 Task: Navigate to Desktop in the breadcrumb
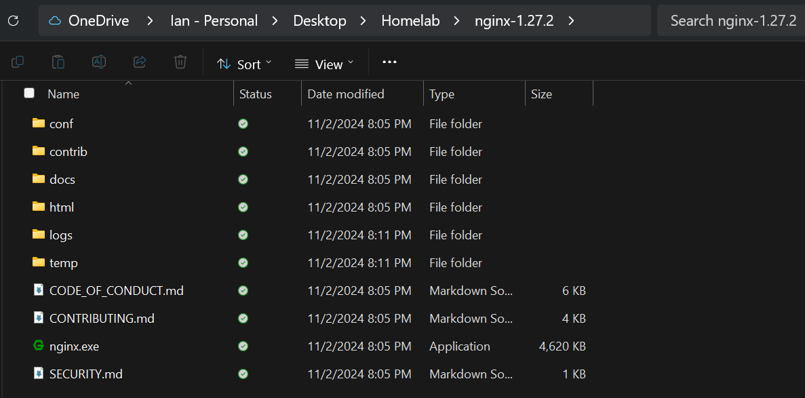320,20
